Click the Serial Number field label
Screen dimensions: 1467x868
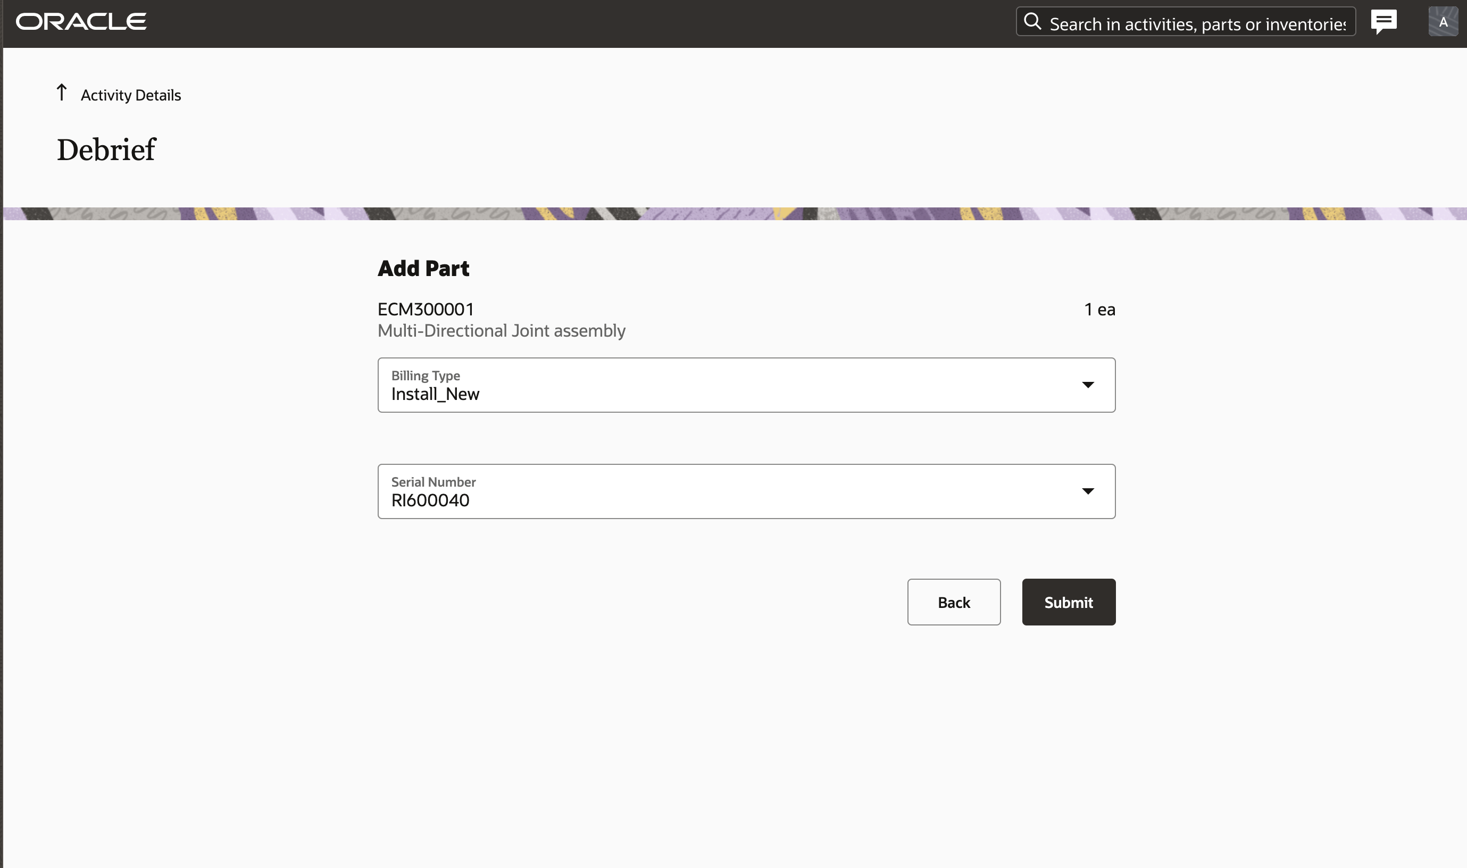[x=433, y=482]
